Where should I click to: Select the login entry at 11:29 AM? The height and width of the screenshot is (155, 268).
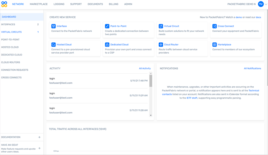click(x=98, y=96)
